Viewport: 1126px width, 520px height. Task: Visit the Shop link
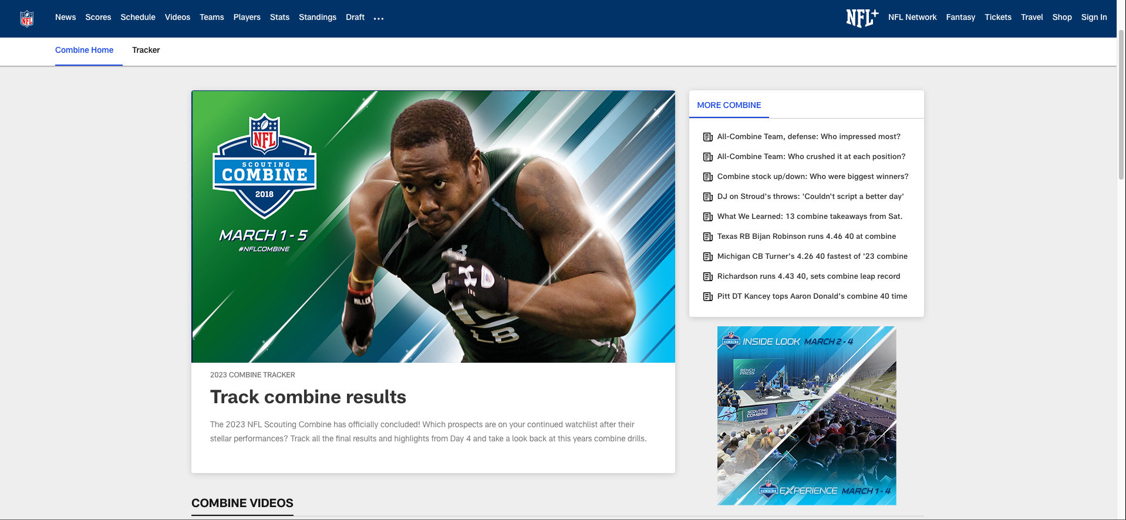pos(1062,18)
